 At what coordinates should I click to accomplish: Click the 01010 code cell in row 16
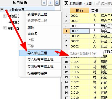pos(80,93)
